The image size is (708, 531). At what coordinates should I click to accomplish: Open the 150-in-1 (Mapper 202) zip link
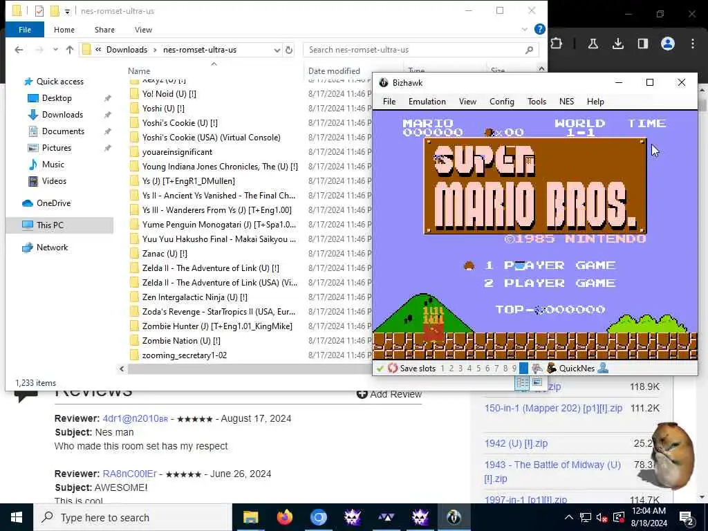click(553, 408)
